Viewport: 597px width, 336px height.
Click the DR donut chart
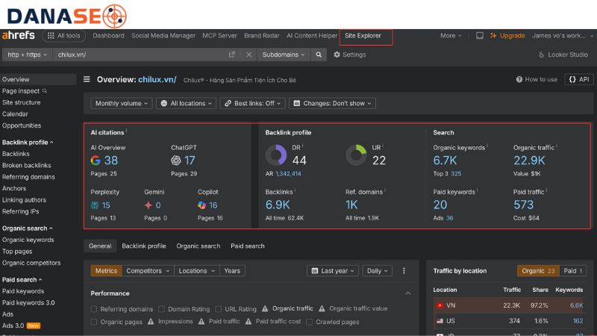pos(276,155)
